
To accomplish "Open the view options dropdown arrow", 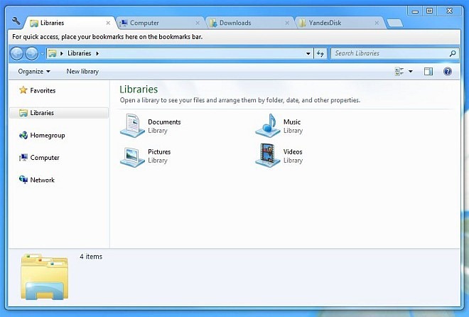I will pyautogui.click(x=411, y=72).
